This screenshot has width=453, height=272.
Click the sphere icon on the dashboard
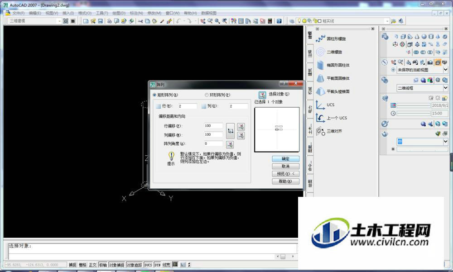[x=424, y=37]
